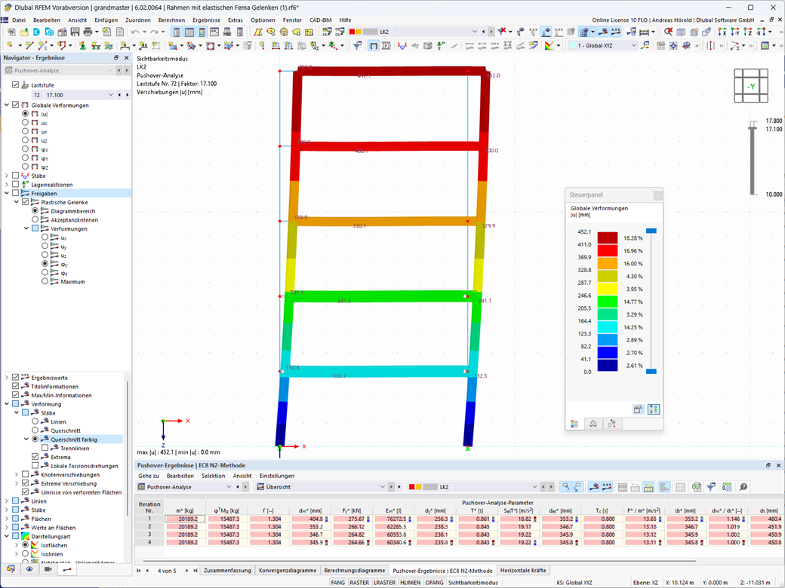785x588 pixels.
Task: Click the result diagram colors icon in the second toolbar
Action: click(x=549, y=45)
